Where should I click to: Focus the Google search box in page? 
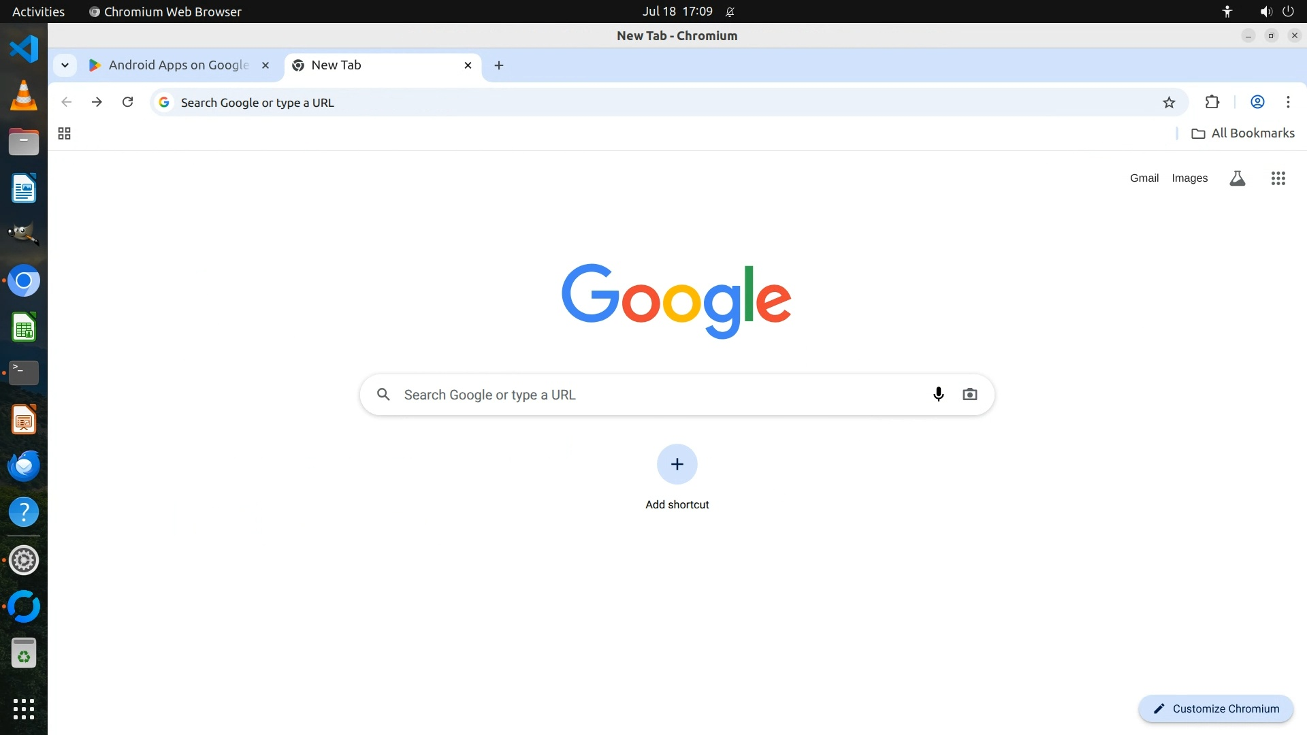tap(653, 395)
